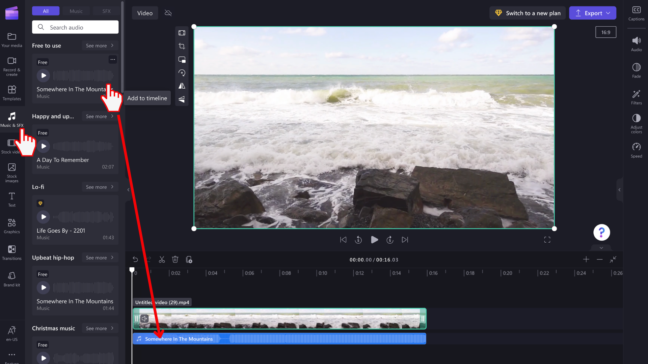The width and height of the screenshot is (648, 364).
Task: Expand Free to use See more
Action: pos(100,45)
